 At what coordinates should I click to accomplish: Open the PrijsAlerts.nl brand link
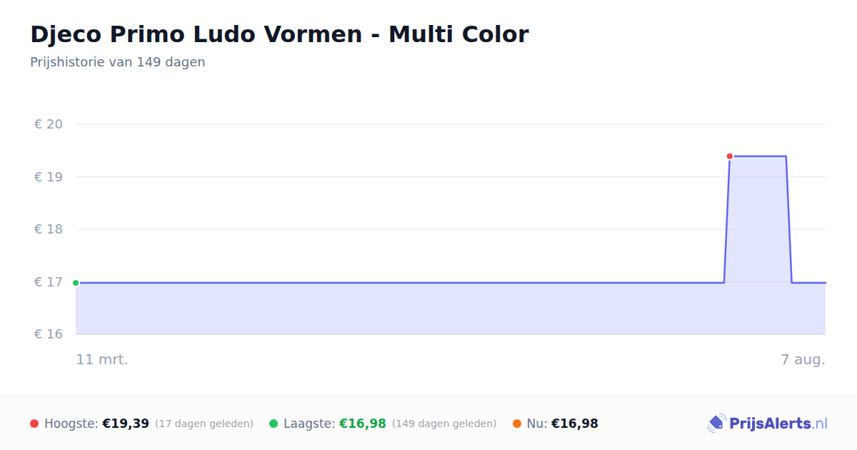[768, 424]
